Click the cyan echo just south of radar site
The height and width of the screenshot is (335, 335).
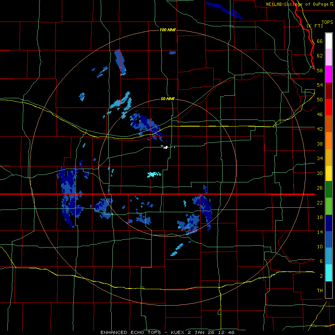(x=154, y=175)
